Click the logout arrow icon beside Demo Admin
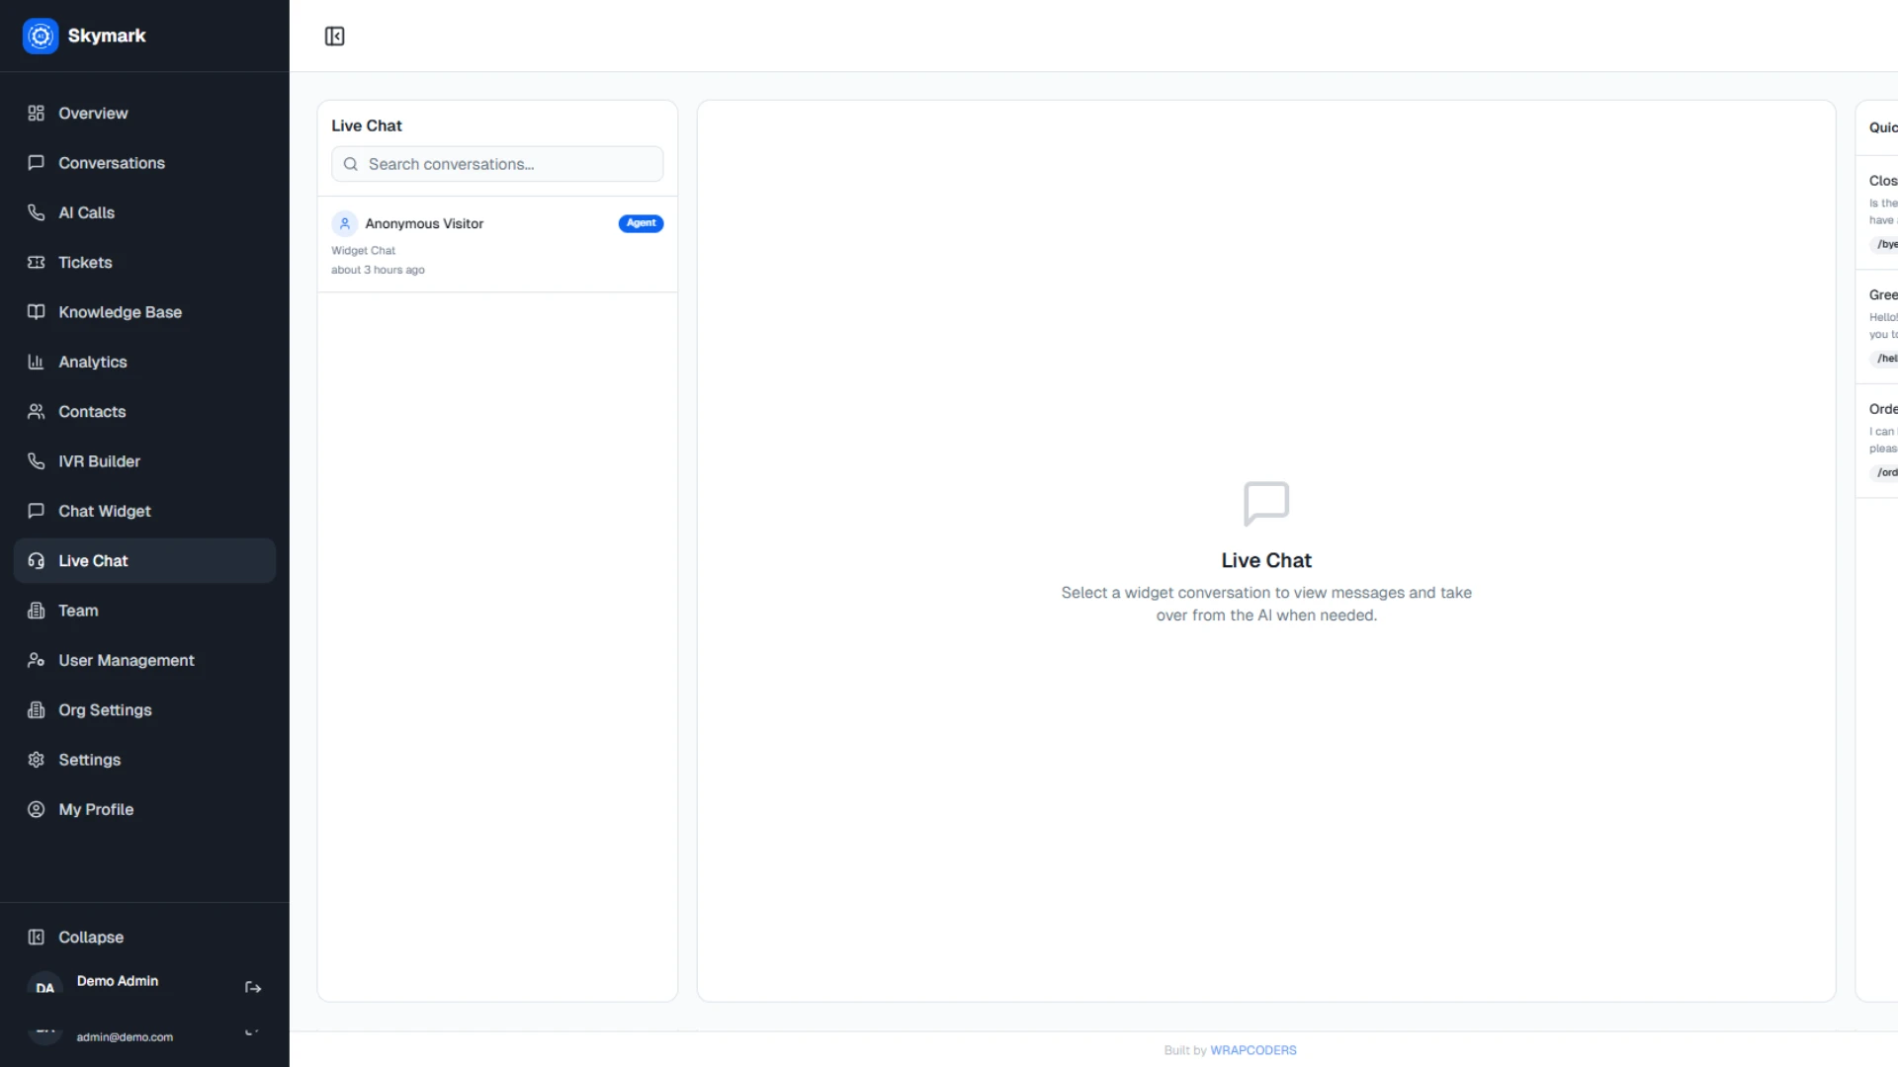The image size is (1898, 1067). click(x=253, y=988)
